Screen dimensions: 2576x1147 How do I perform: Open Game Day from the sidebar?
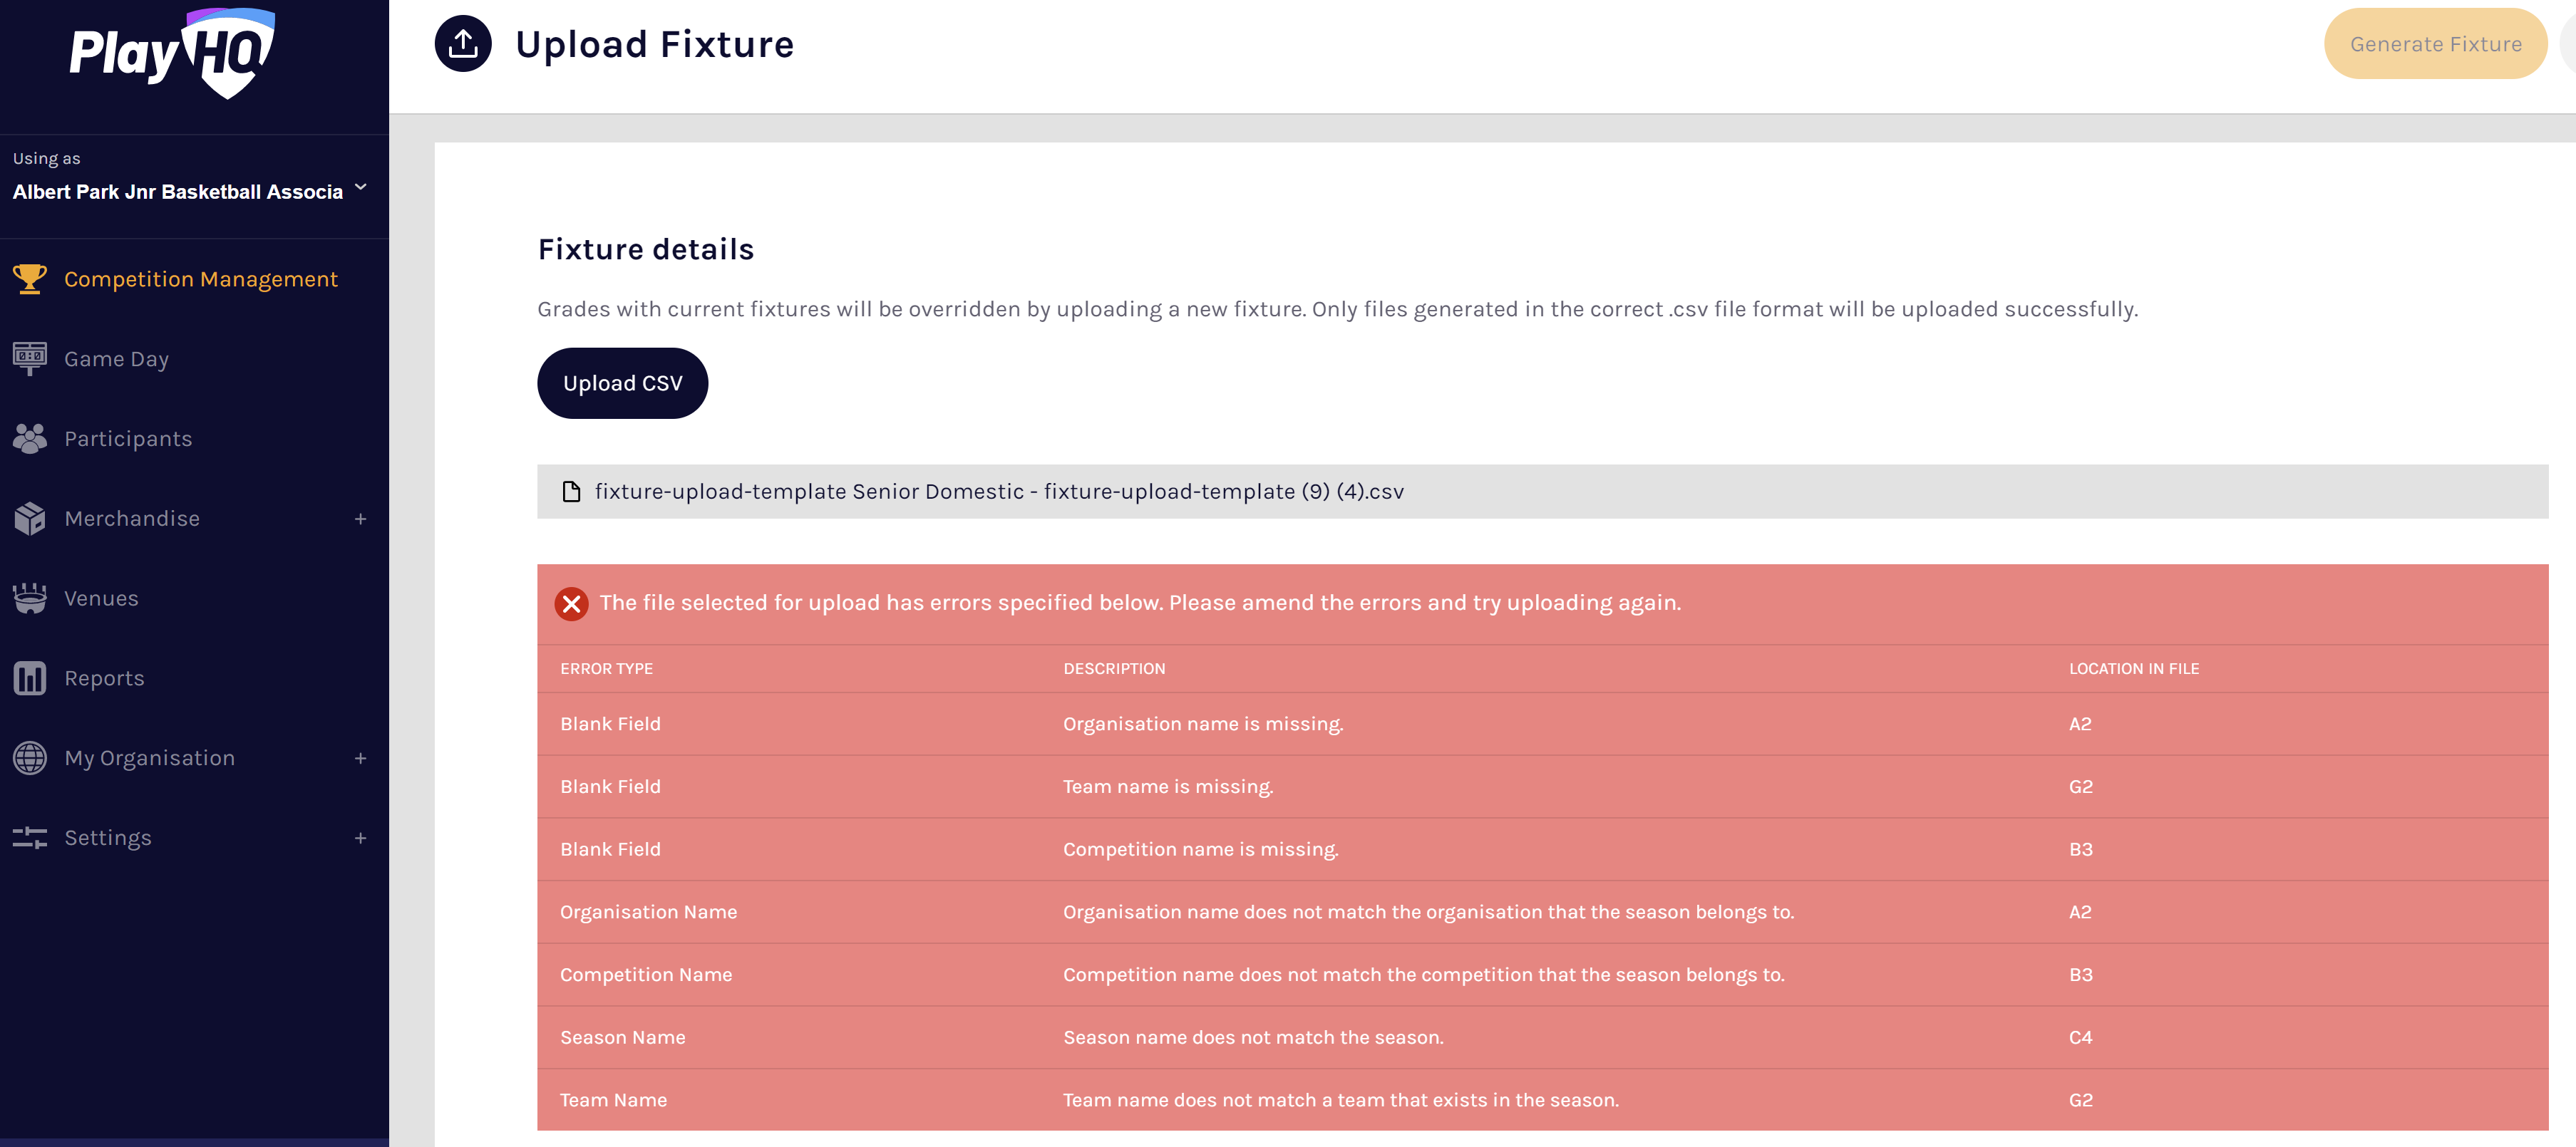click(116, 358)
